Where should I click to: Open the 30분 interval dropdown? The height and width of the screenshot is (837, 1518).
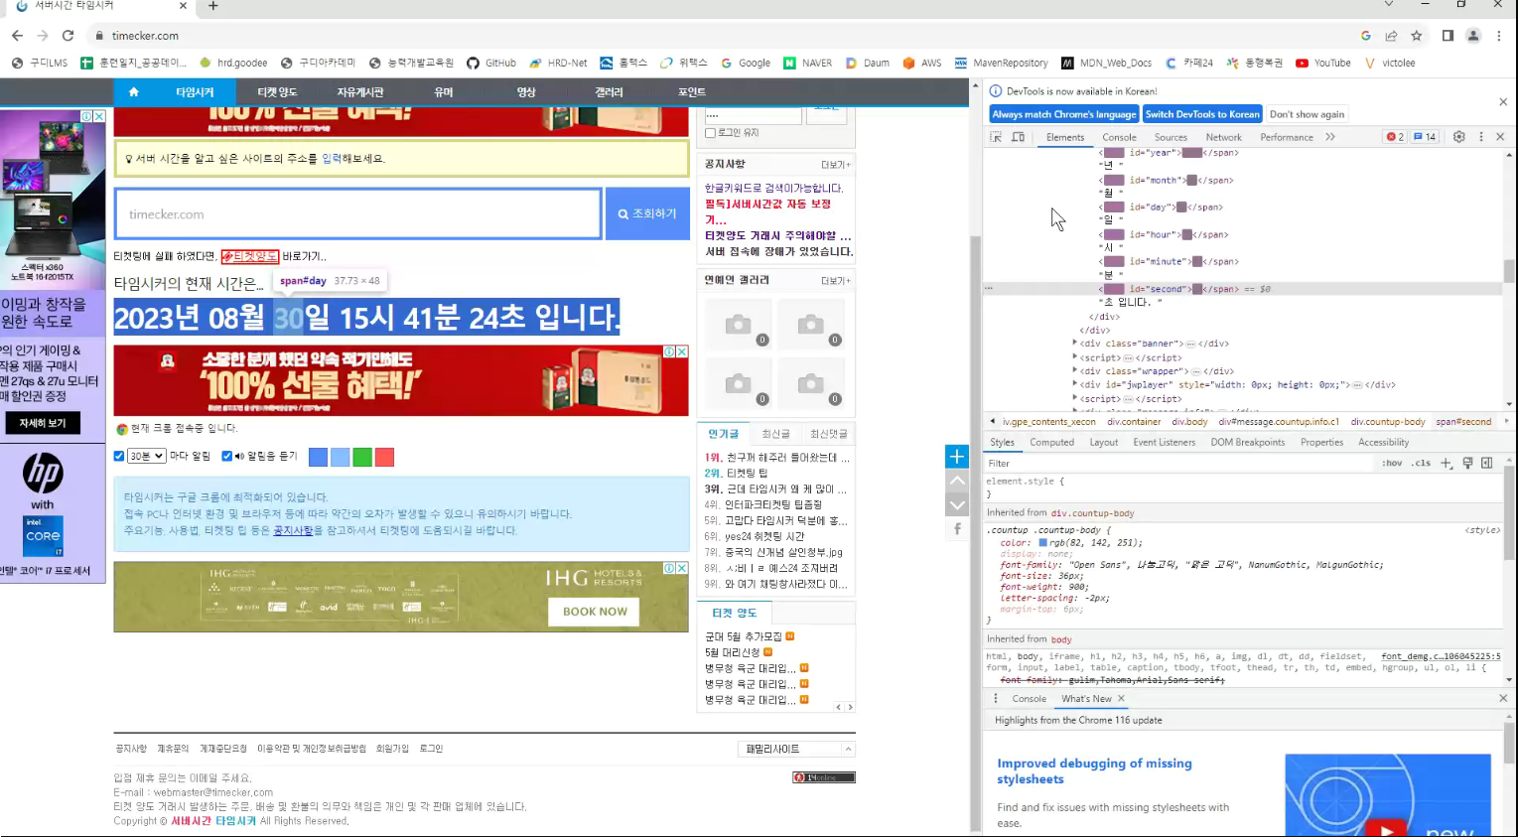146,456
